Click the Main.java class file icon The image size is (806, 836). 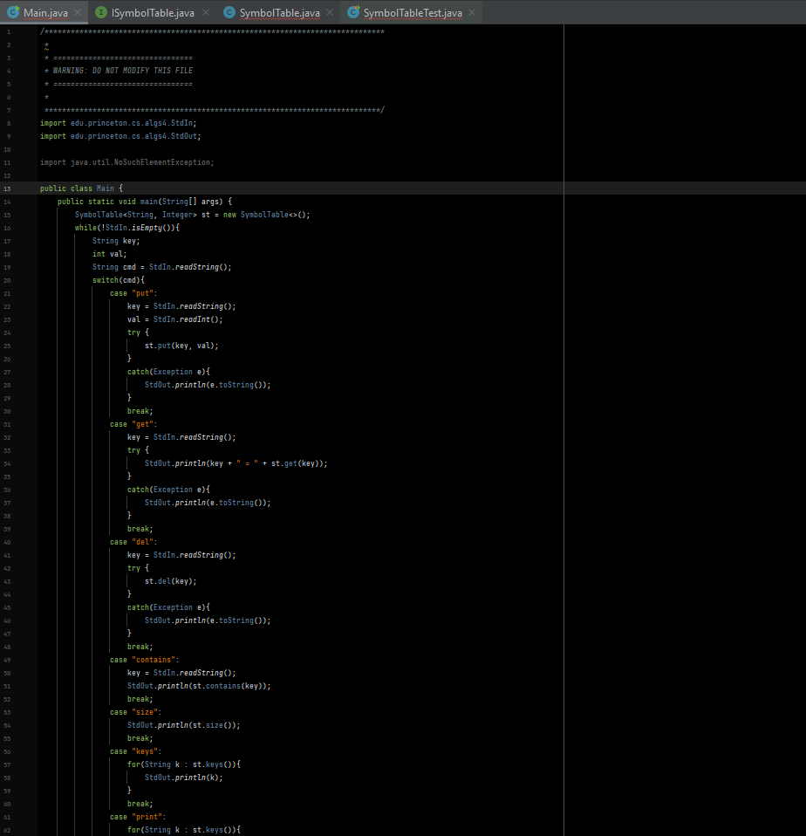click(x=13, y=12)
